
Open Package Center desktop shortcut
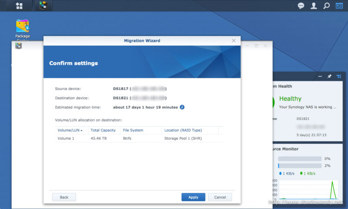point(23,28)
